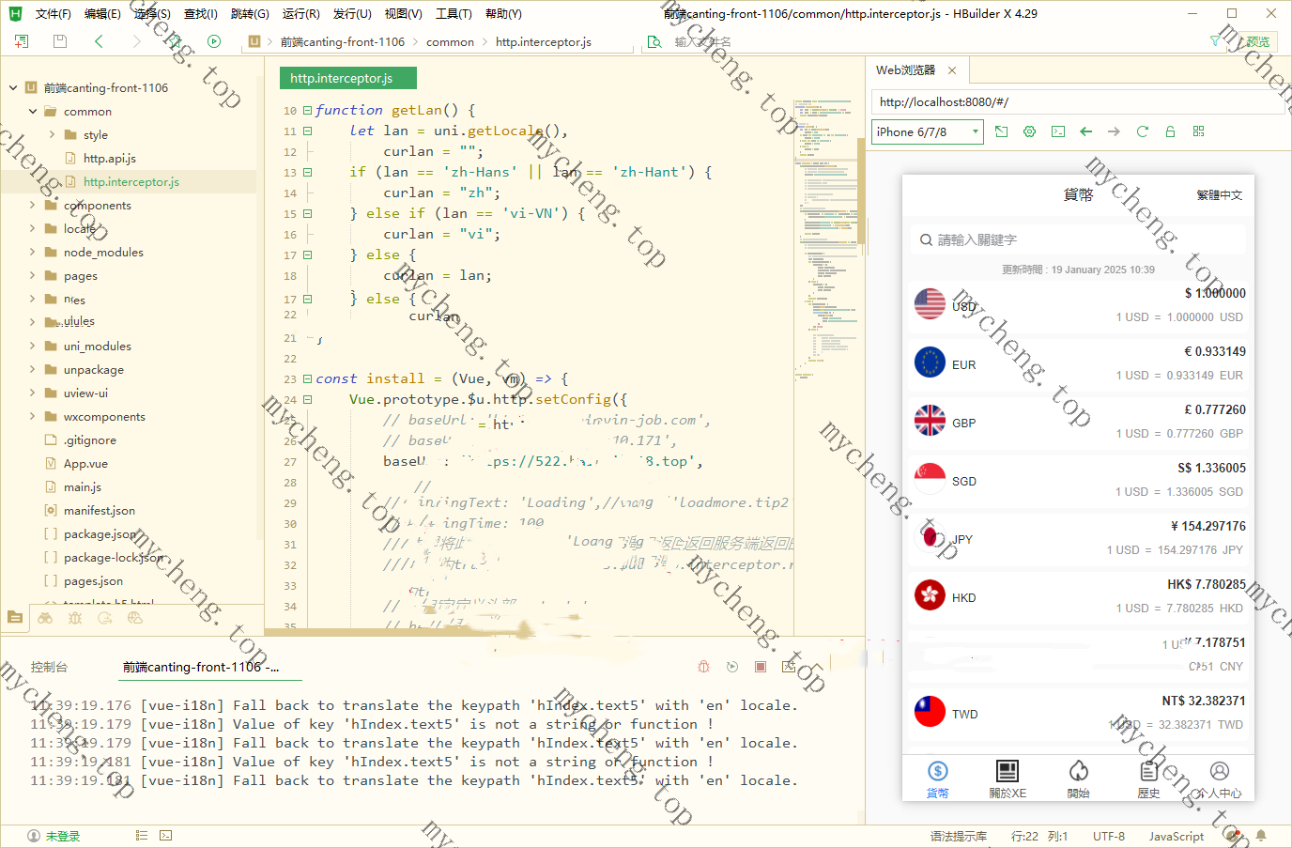Click the browser open-in-external-window icon
Screen dimensions: 1292x848
1002,131
